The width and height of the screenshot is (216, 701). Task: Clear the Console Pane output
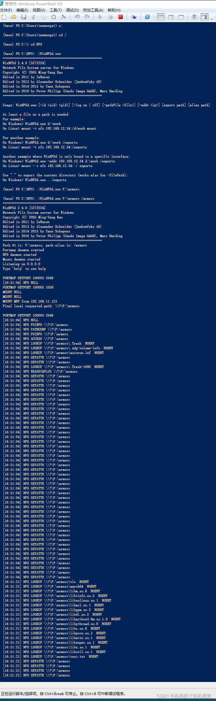click(x=63, y=17)
